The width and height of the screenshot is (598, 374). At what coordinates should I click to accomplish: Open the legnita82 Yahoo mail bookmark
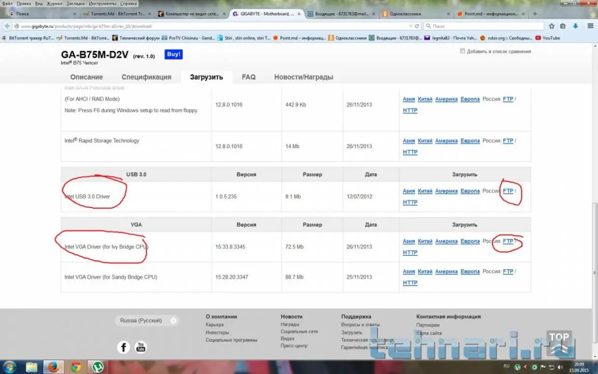450,38
